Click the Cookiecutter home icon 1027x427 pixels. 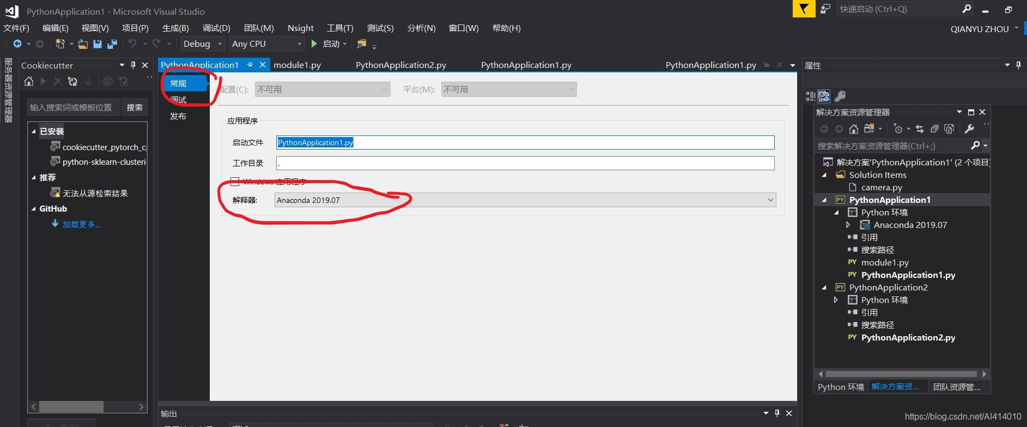click(x=29, y=82)
